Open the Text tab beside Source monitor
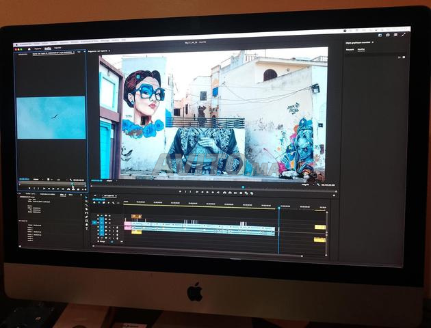 click(79, 52)
